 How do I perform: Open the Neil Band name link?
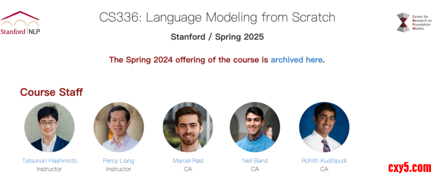coord(255,161)
